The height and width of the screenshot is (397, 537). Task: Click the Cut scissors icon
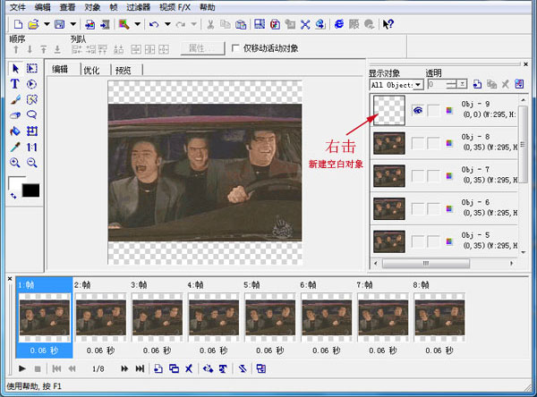pyautogui.click(x=210, y=24)
